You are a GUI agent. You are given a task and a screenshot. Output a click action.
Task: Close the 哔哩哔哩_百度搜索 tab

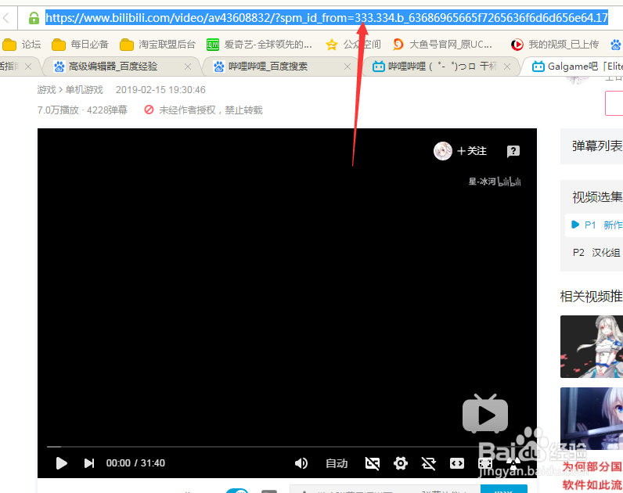click(348, 67)
